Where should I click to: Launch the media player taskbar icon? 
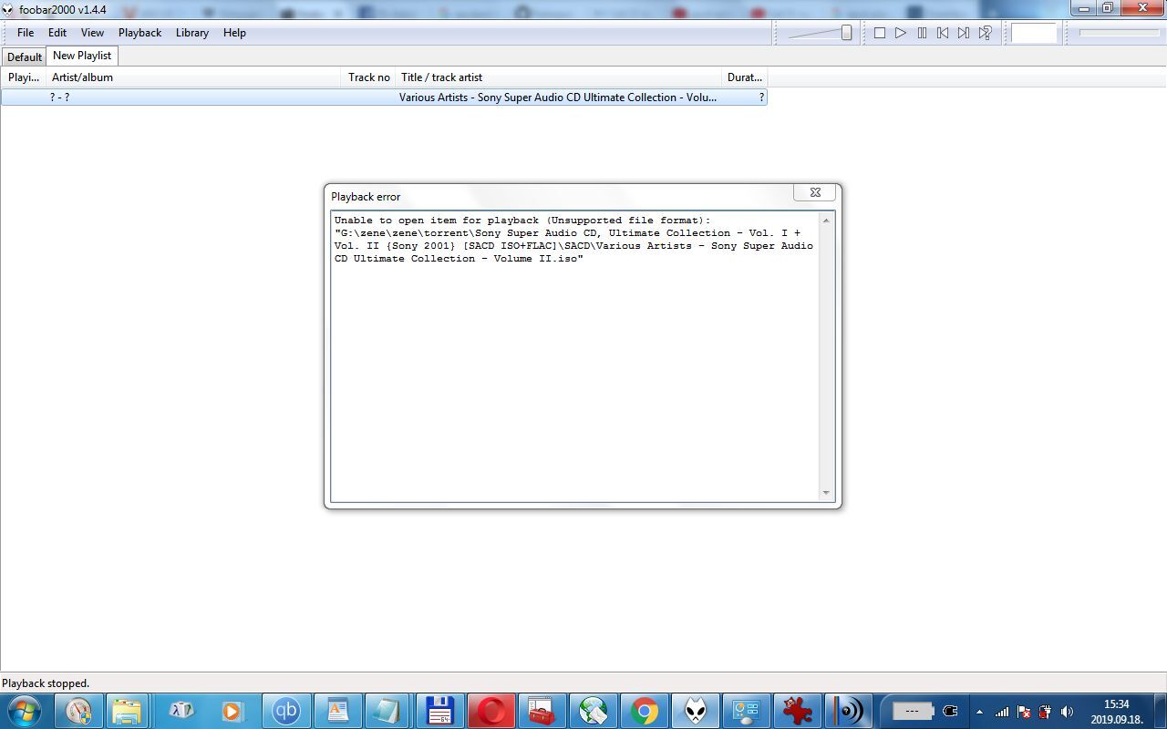point(232,711)
